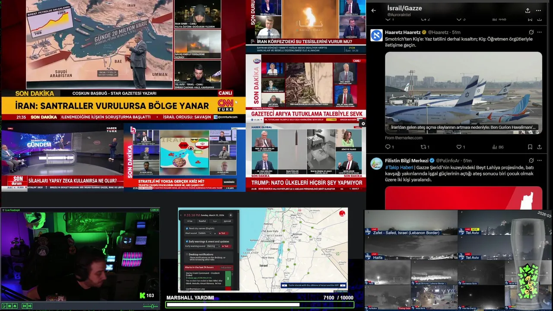Viewport: 553px width, 311px height.
Task: Click the MARSHALL YARDIMI progress bar
Action: tap(260, 305)
